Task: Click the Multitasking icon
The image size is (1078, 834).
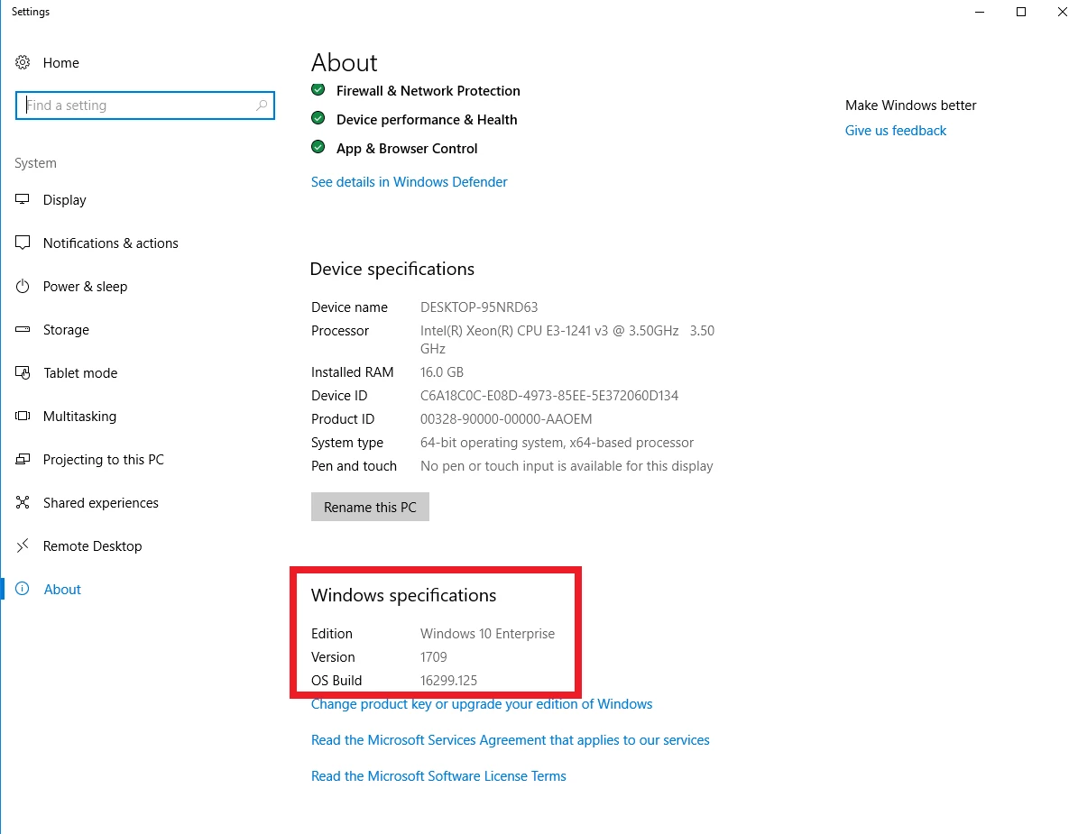Action: click(23, 416)
